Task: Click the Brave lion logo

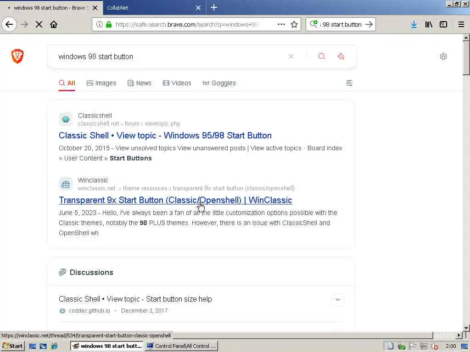Action: point(17,56)
